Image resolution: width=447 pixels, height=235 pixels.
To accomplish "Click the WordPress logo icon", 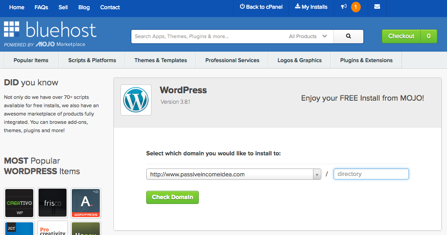I will point(136,100).
